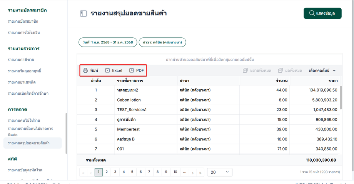The height and width of the screenshot is (184, 354).
Task: Click the ย่อทั้งหมด collapse all label
Action: click(294, 70)
